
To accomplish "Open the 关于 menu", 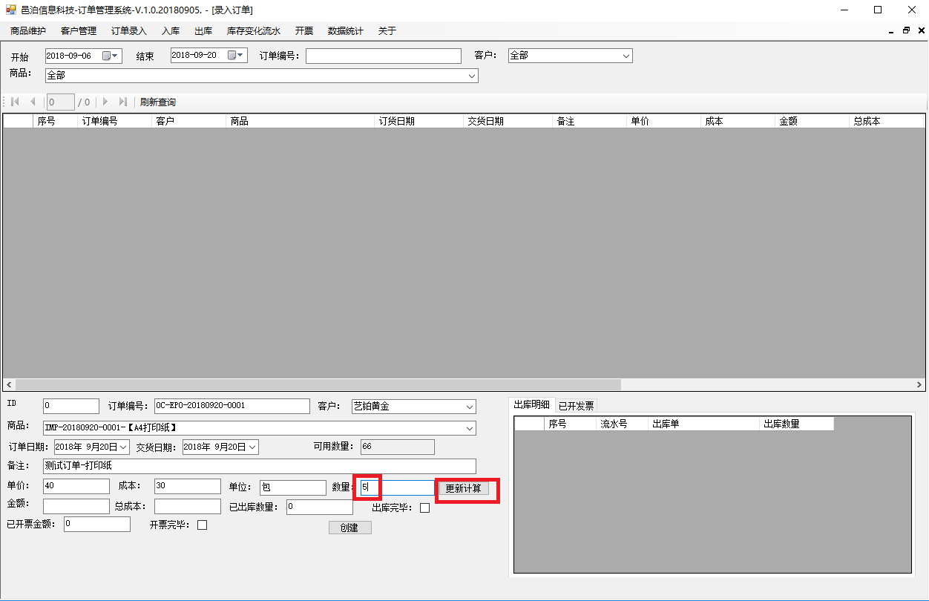I will click(387, 31).
